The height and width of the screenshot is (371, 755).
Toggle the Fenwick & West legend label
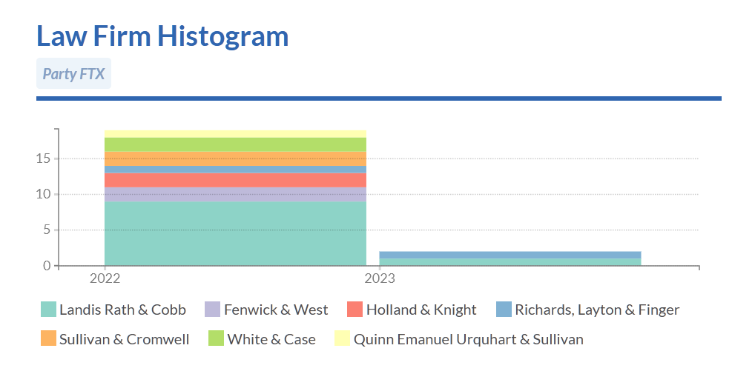pyautogui.click(x=276, y=310)
